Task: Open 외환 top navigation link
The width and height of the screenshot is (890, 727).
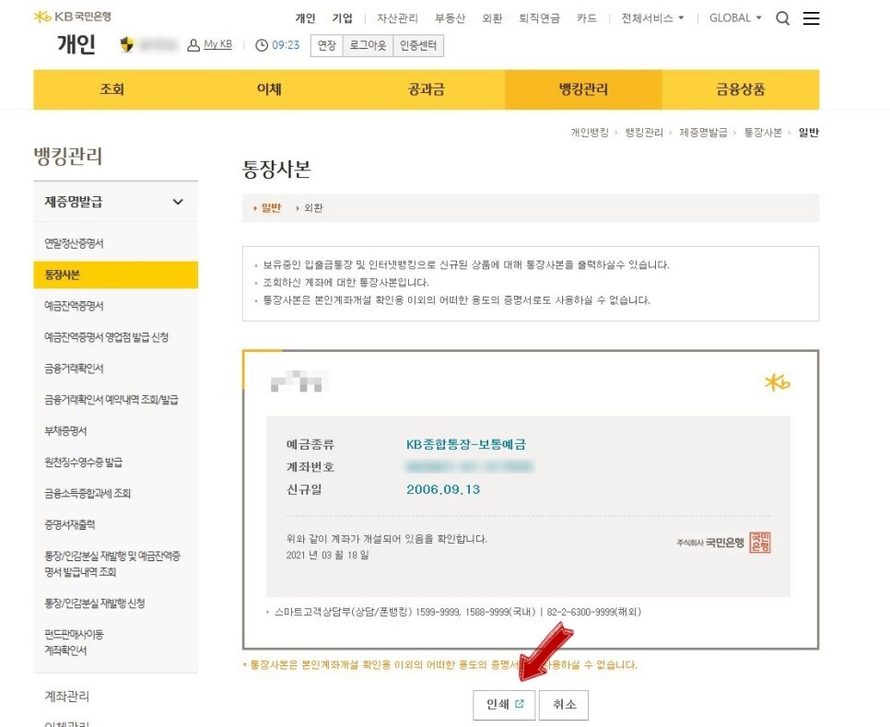Action: point(492,18)
